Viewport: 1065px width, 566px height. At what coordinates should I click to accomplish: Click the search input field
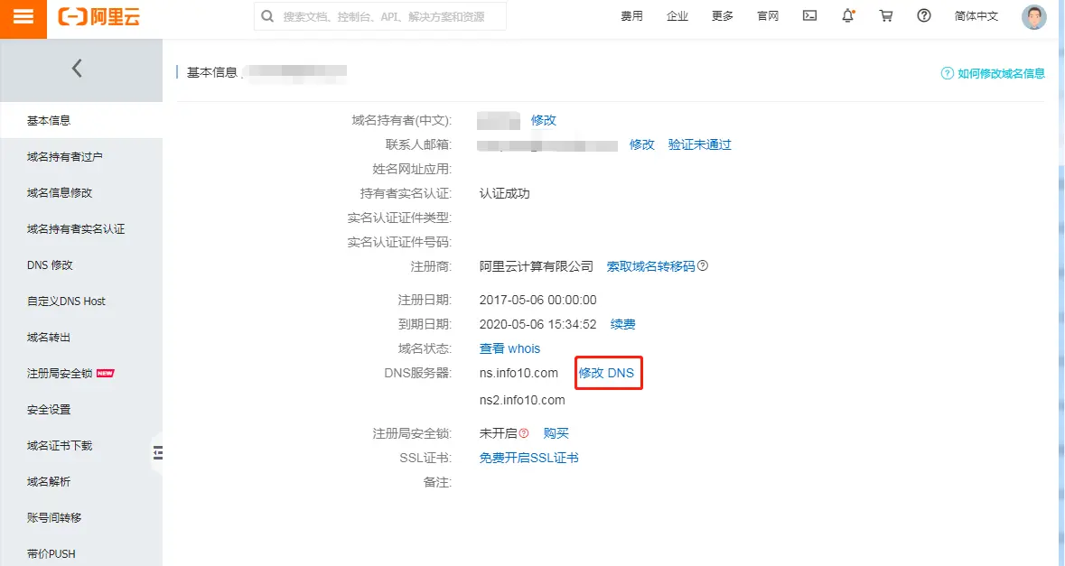(388, 16)
